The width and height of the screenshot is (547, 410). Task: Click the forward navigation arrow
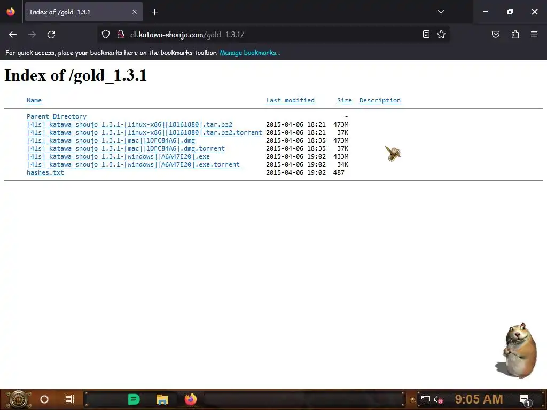click(x=32, y=35)
